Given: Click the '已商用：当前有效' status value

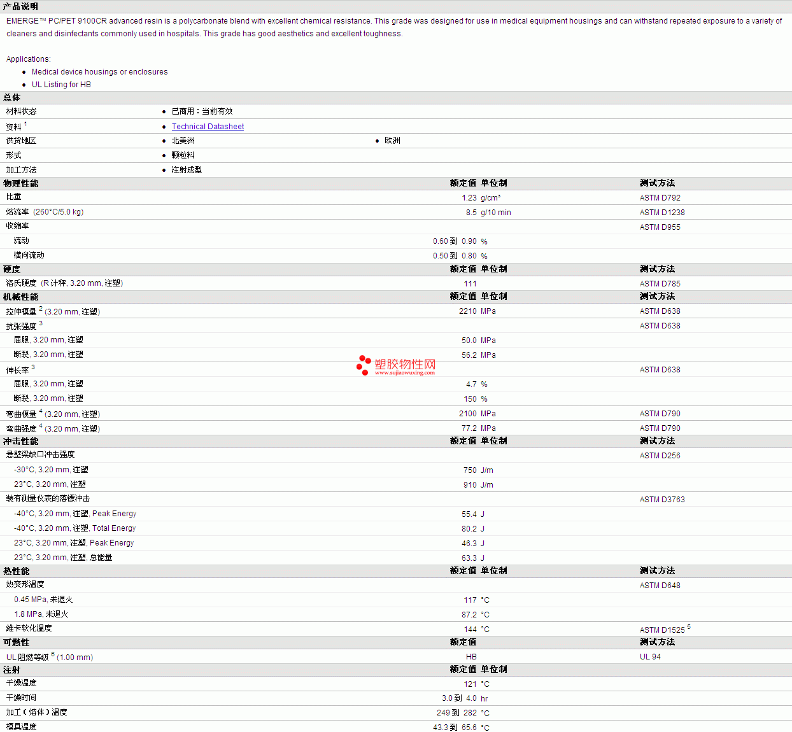Looking at the screenshot, I should (202, 111).
